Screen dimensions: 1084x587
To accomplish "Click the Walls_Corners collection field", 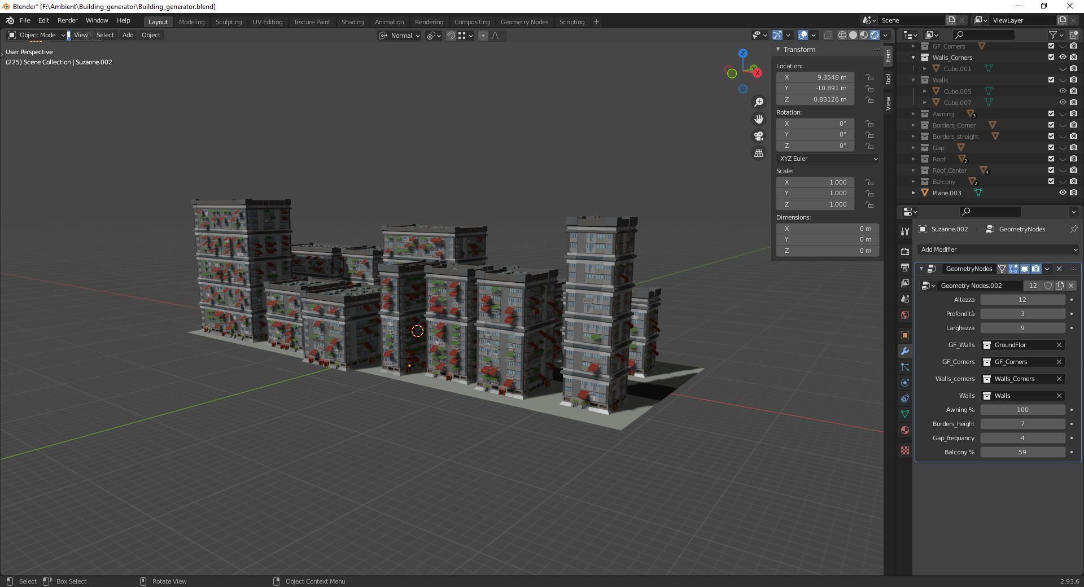I will pos(1022,379).
